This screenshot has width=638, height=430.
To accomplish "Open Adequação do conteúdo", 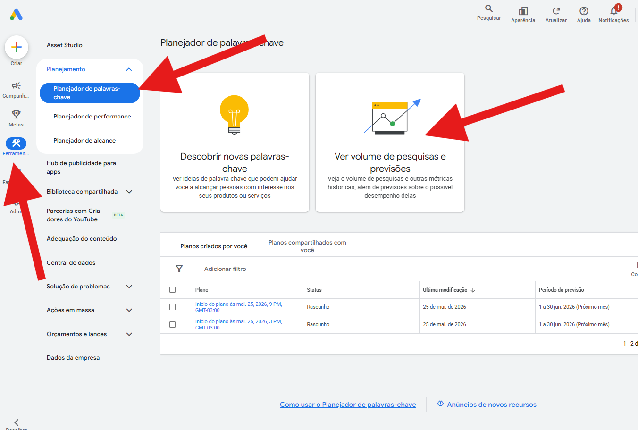I will click(x=82, y=239).
